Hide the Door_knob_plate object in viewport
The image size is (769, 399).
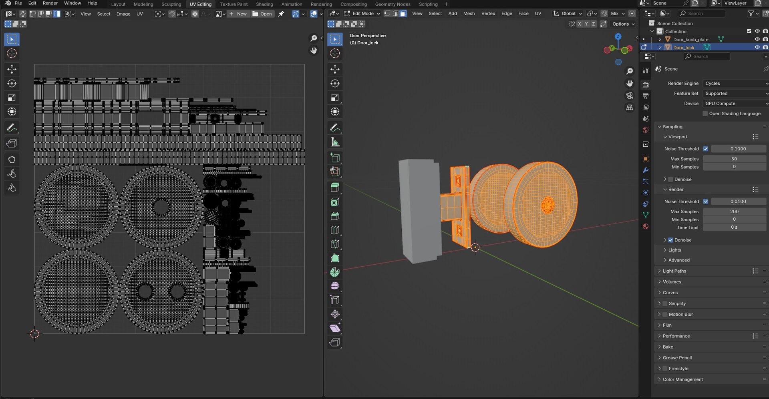757,39
